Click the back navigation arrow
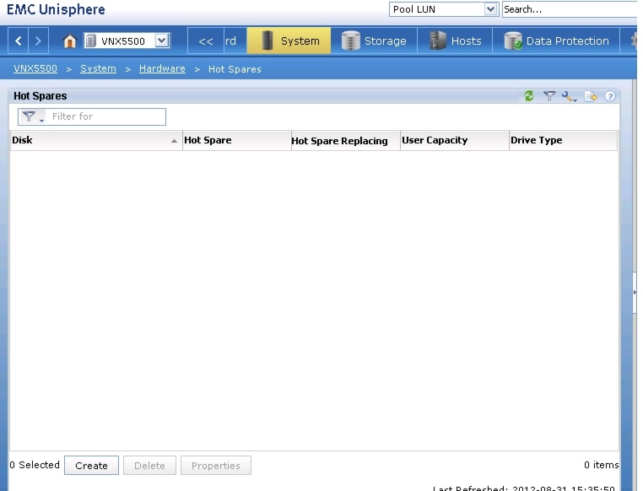This screenshot has height=491, width=643. point(18,40)
